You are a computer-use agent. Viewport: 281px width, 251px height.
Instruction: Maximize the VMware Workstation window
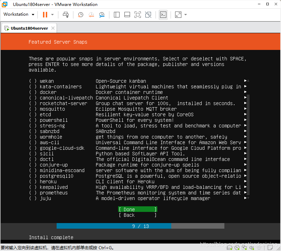[x=267, y=4]
